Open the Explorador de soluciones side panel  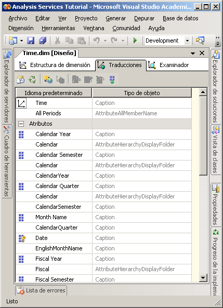(215, 86)
